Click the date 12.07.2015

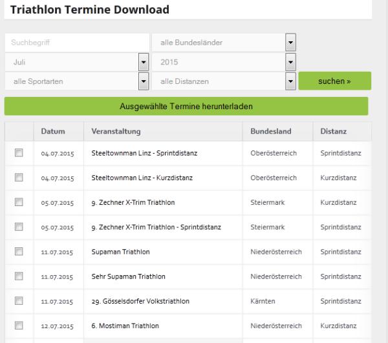pyautogui.click(x=57, y=326)
